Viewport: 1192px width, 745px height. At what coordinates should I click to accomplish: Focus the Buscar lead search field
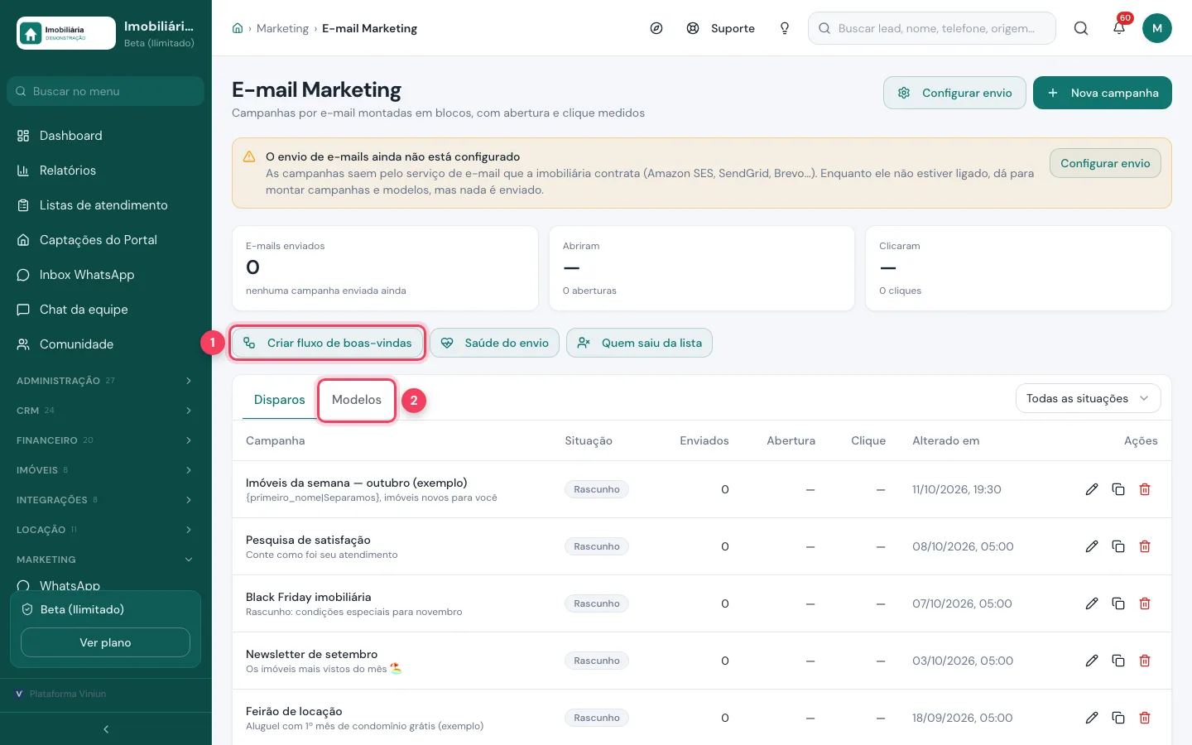click(932, 28)
